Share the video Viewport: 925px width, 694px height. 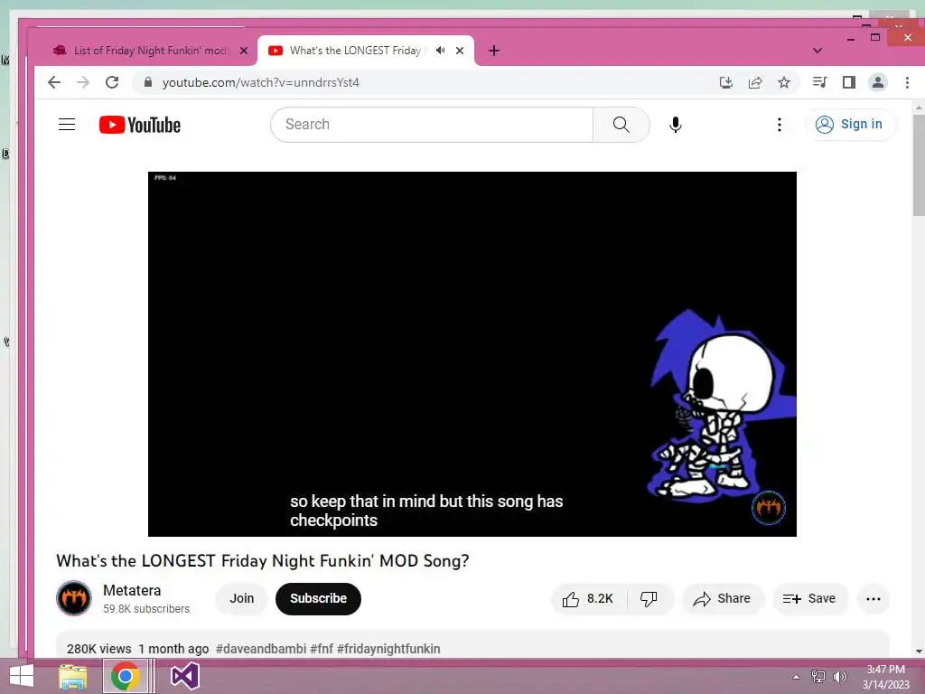[724, 599]
